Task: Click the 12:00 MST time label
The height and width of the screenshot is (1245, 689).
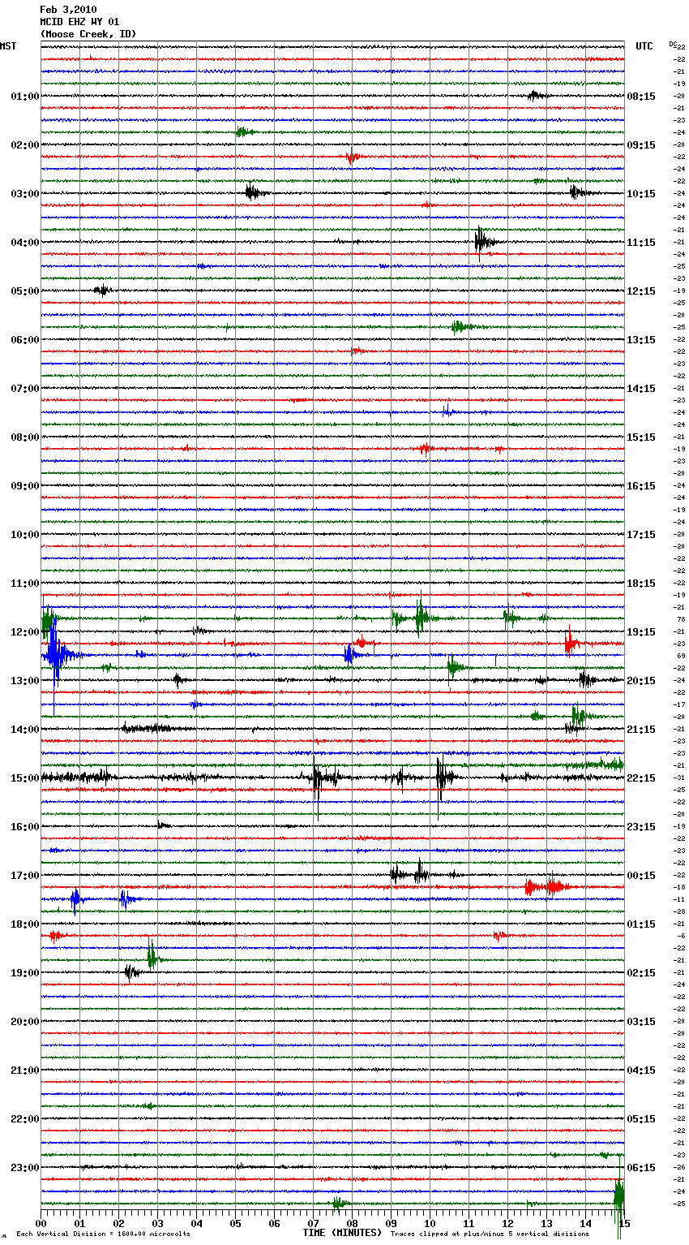Action: click(x=24, y=632)
